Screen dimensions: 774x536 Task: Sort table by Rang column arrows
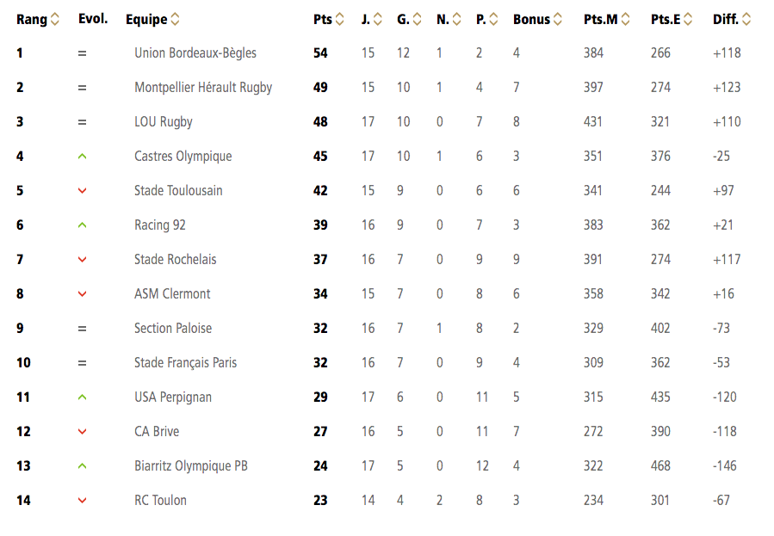click(55, 19)
